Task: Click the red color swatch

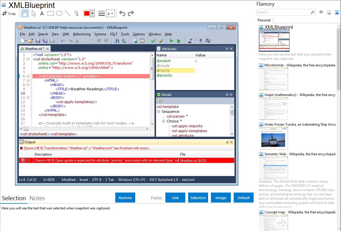Action: point(87,13)
